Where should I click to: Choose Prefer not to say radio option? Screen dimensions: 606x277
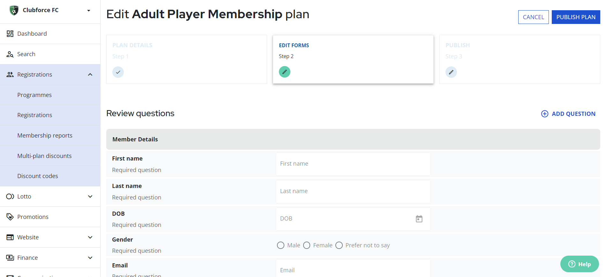click(339, 245)
